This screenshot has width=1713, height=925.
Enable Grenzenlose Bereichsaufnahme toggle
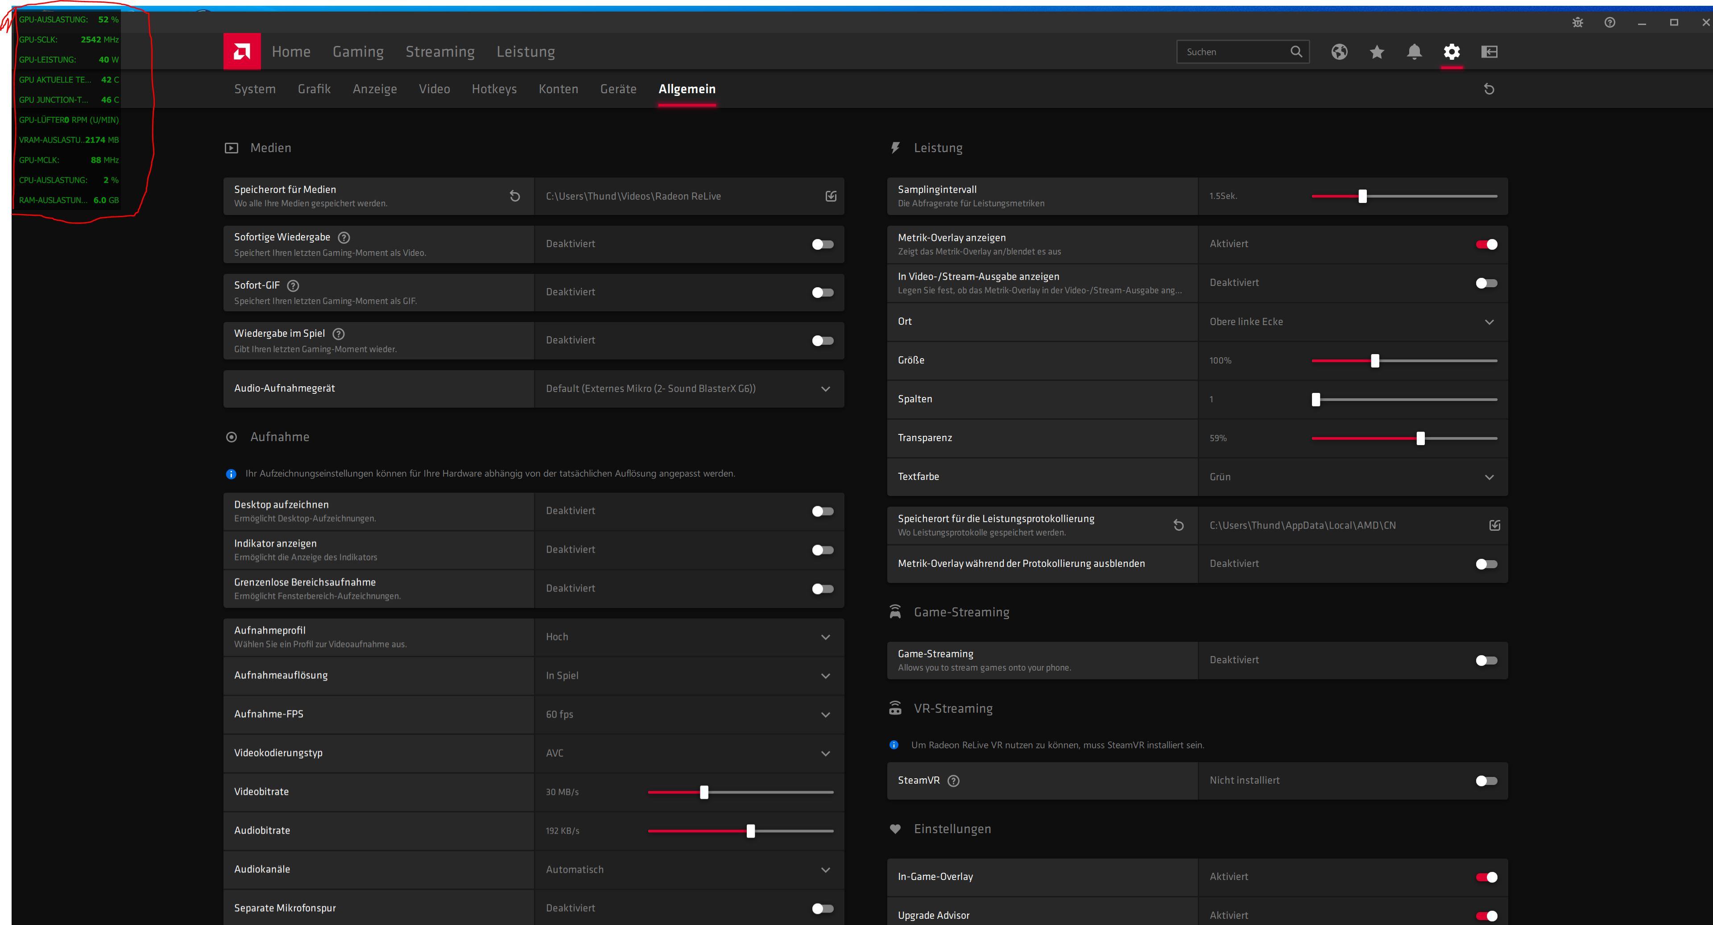(x=823, y=589)
